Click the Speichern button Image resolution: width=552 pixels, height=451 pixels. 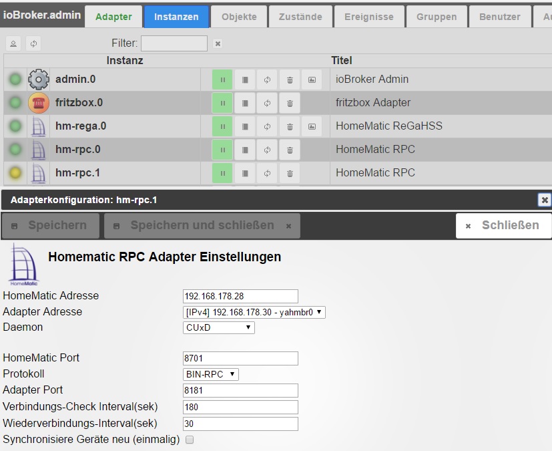(50, 226)
